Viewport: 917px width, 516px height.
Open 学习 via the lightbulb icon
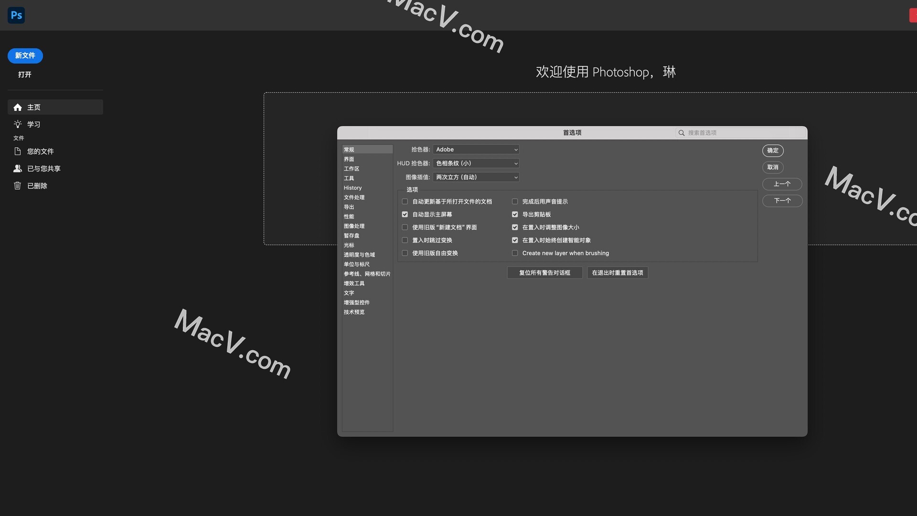(18, 124)
